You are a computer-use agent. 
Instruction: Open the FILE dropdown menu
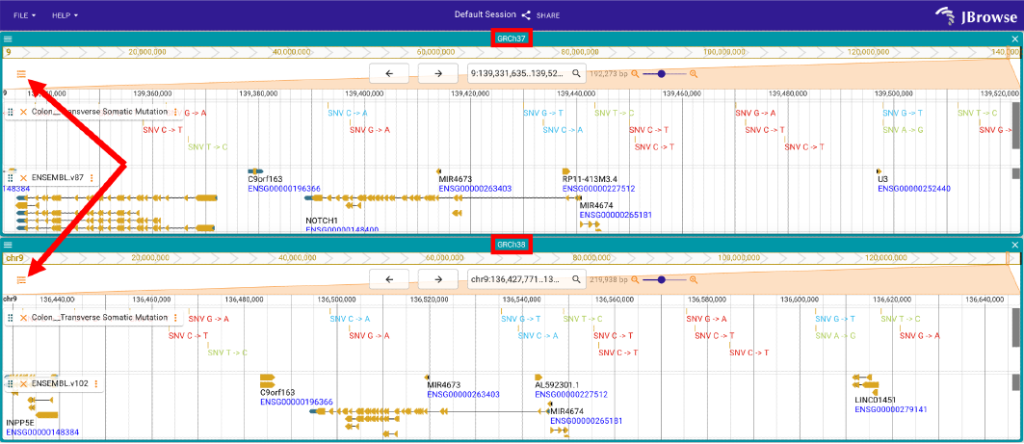tap(24, 15)
